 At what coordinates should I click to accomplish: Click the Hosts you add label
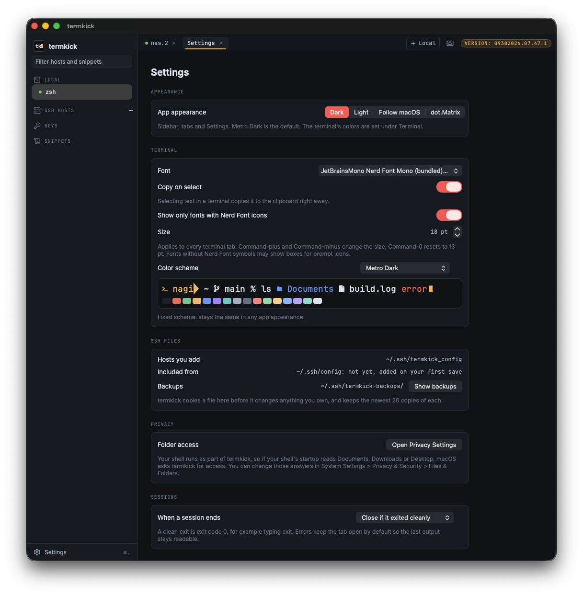(179, 359)
